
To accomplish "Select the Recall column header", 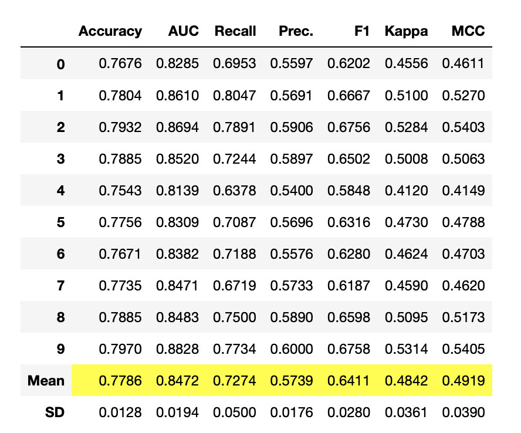I will click(235, 31).
